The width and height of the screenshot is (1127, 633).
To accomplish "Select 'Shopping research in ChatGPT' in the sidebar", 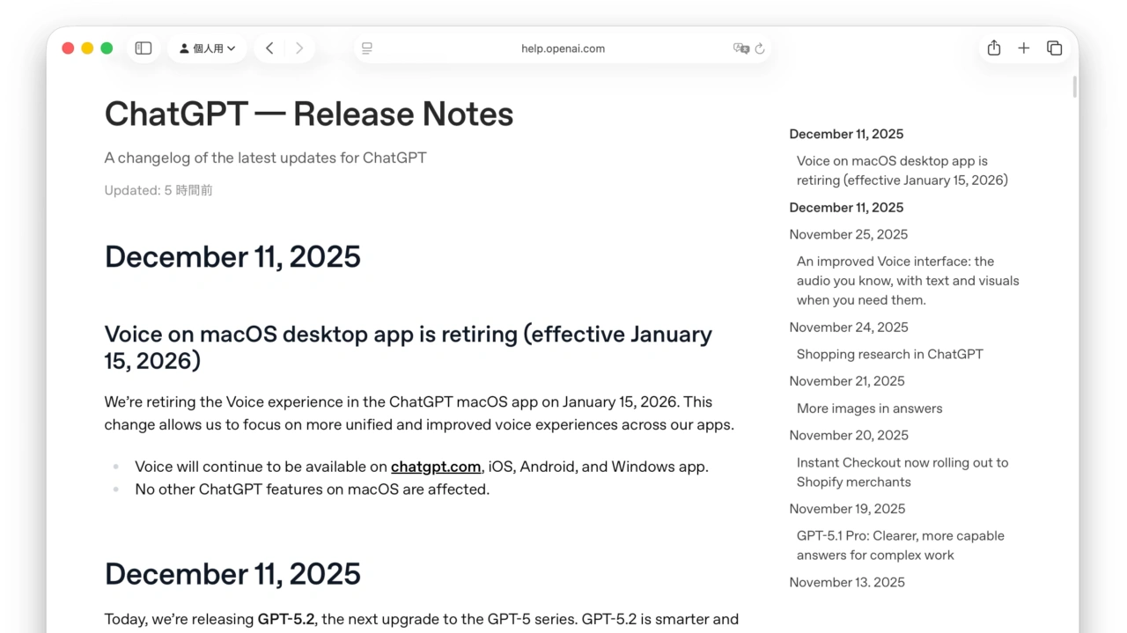I will (x=889, y=354).
